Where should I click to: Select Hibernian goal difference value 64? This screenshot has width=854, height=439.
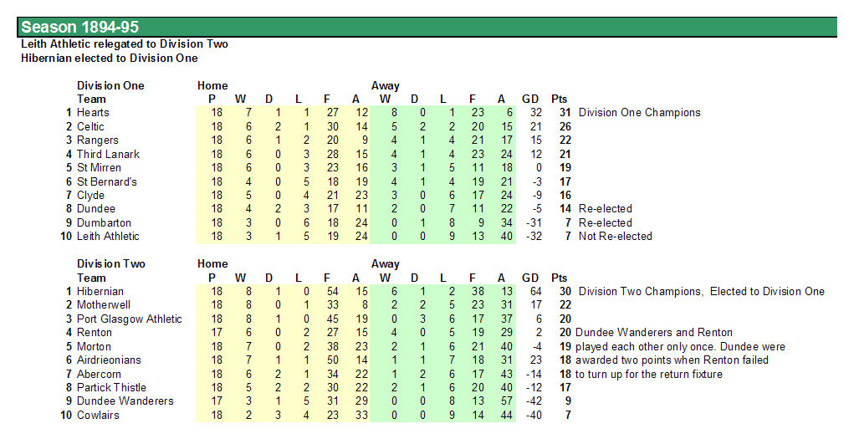[536, 291]
